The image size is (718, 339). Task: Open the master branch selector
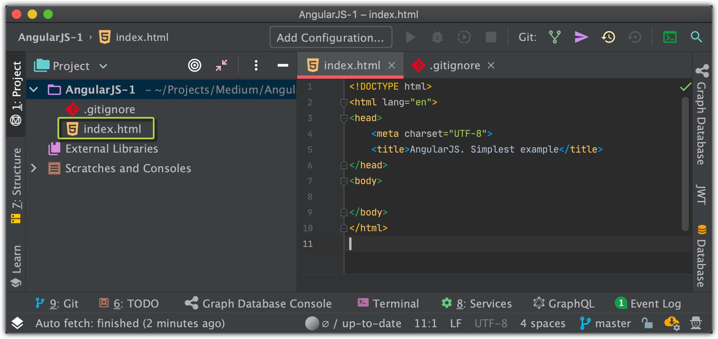[x=605, y=323]
